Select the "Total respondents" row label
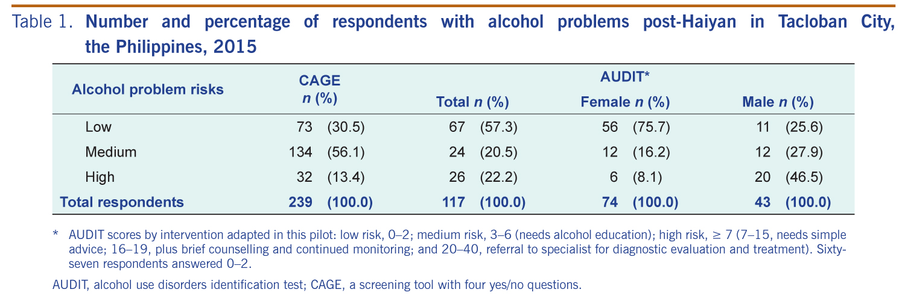Viewport: 905px width, 298px height. click(121, 202)
